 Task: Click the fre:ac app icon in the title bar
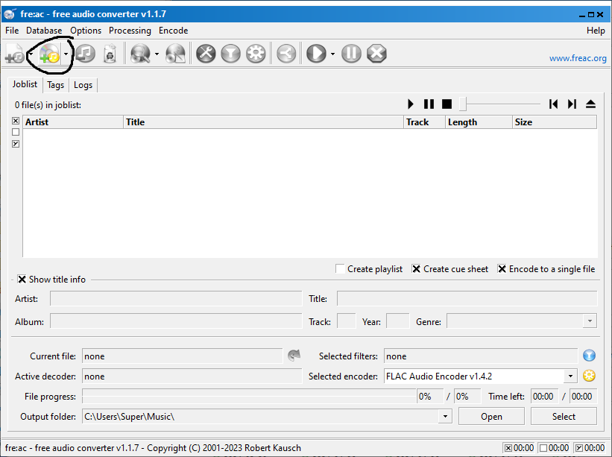tap(10, 14)
